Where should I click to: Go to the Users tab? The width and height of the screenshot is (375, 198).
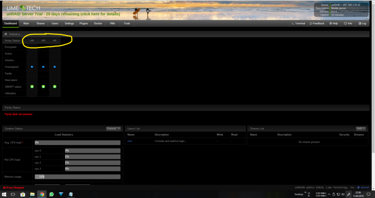click(55, 24)
